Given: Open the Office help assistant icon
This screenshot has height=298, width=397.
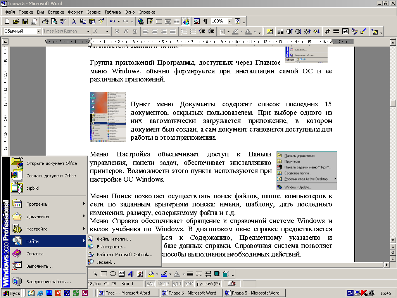Looking at the screenshot, I should tap(238, 21).
